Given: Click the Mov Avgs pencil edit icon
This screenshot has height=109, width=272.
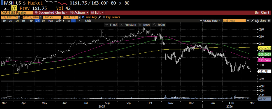Looking at the screenshot, I should (x=99, y=17).
